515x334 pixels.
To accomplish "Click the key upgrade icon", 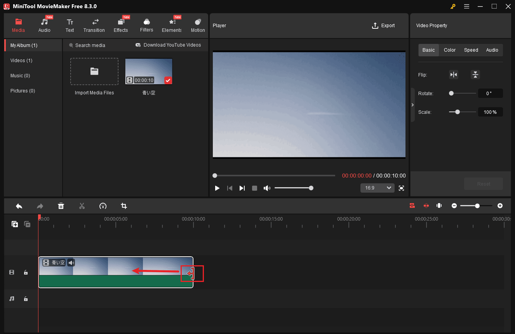I will coord(453,6).
